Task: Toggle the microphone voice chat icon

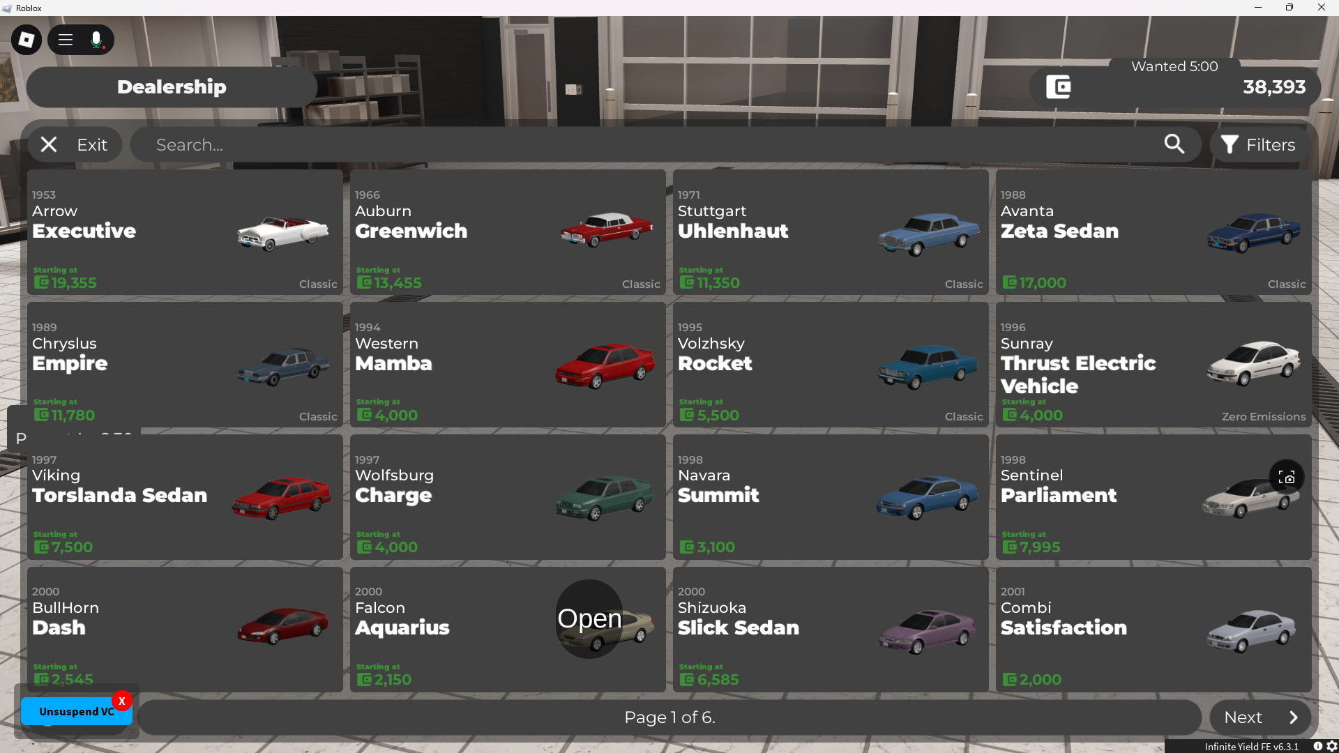Action: [97, 40]
